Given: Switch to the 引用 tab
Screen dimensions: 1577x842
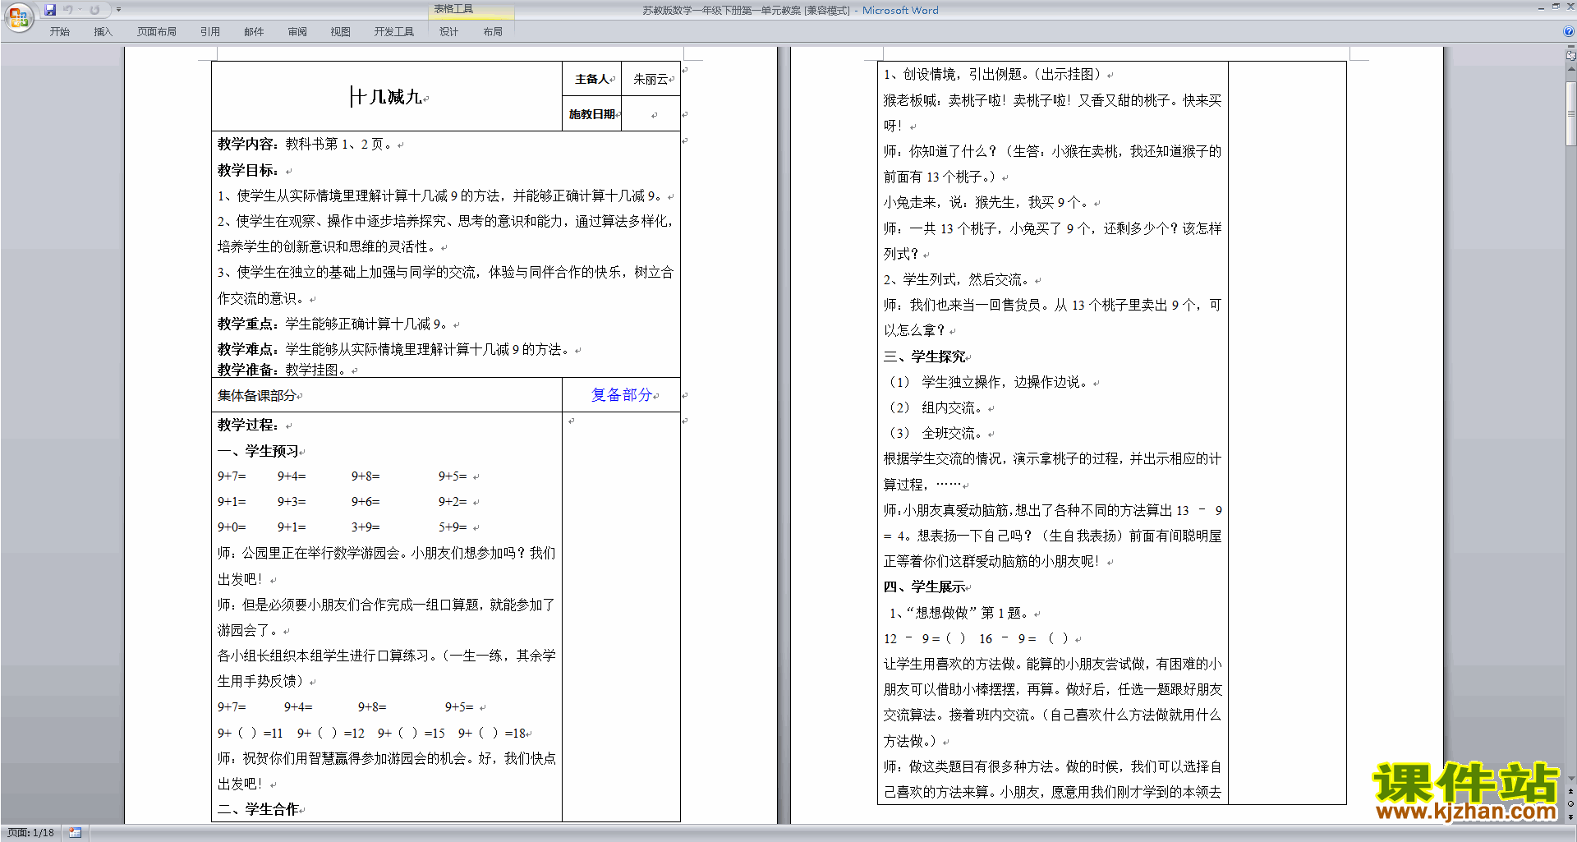Looking at the screenshot, I should point(210,31).
